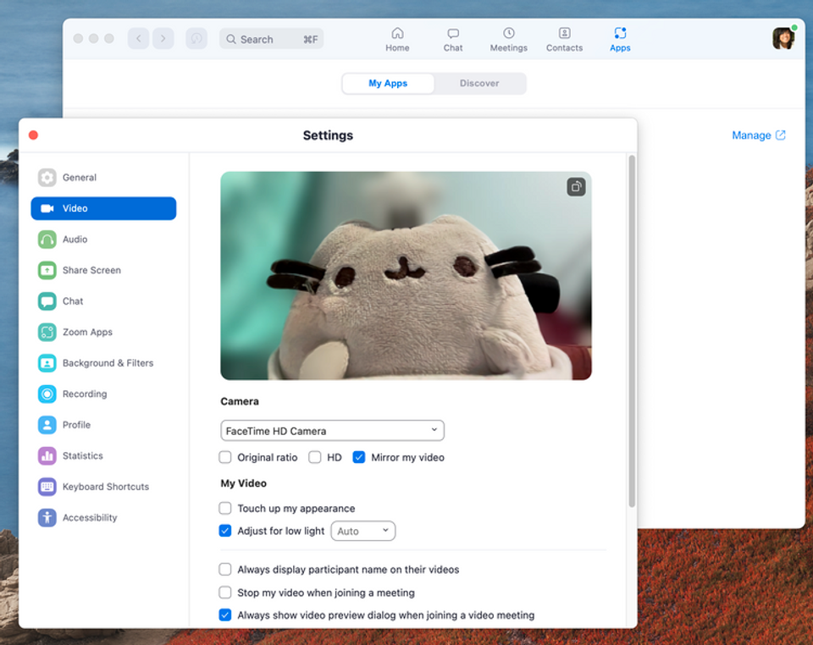Disable Mirror my video checkbox
Screen dimensions: 813x645
coord(359,457)
